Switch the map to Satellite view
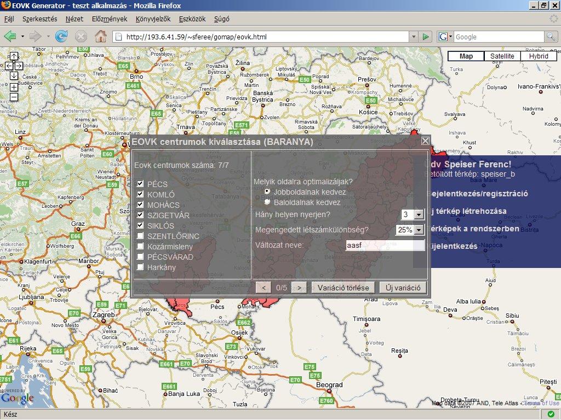The image size is (561, 420). tap(502, 56)
